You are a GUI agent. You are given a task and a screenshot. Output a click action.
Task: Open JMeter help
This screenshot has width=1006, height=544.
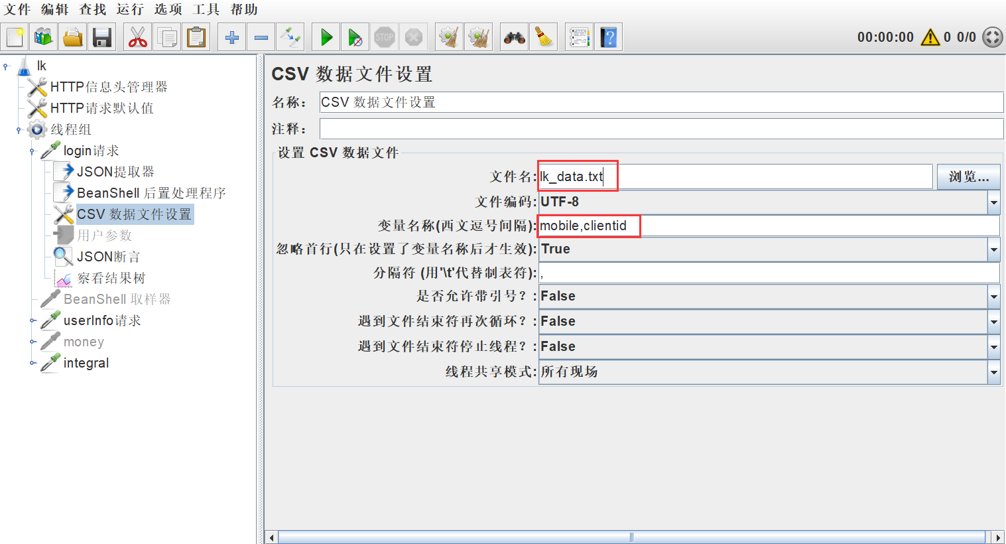(x=608, y=36)
